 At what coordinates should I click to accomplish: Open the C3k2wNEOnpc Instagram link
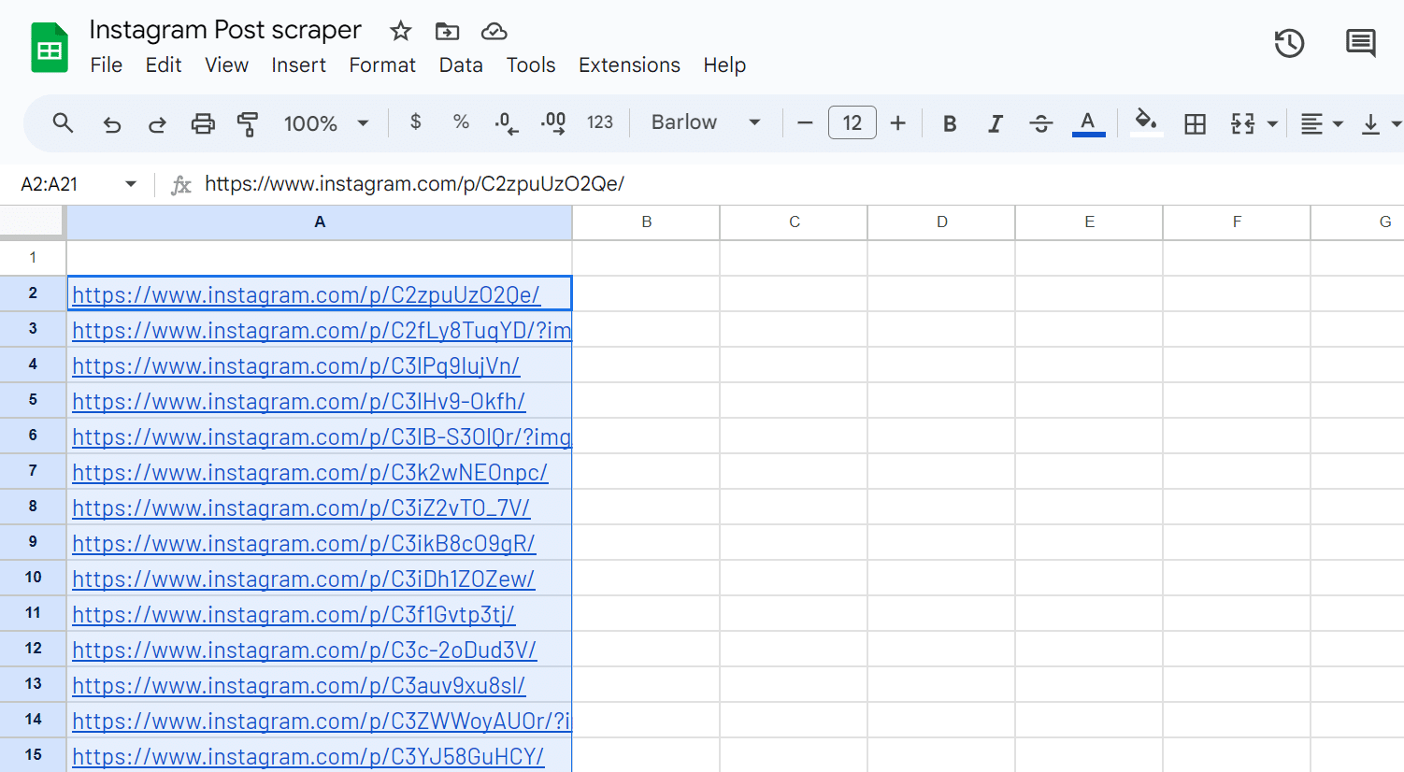pos(309,473)
